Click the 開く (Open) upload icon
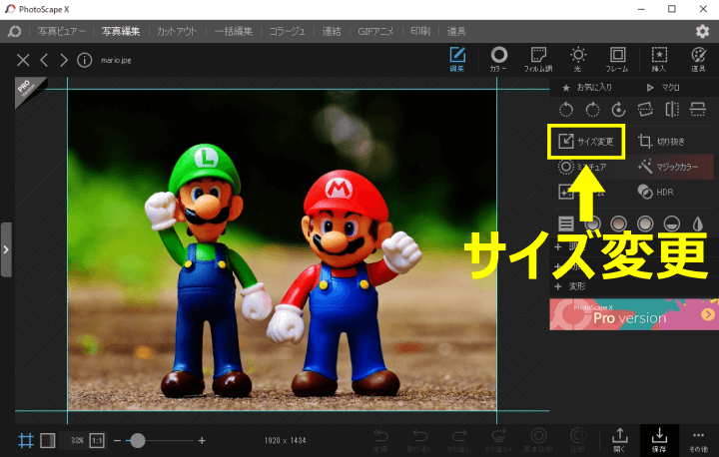This screenshot has width=719, height=457. (619, 440)
